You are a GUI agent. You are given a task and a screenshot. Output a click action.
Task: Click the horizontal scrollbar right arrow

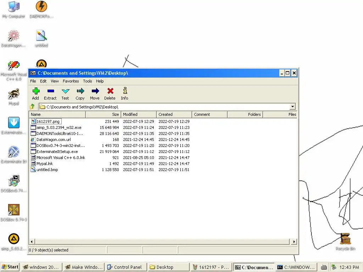click(294, 242)
